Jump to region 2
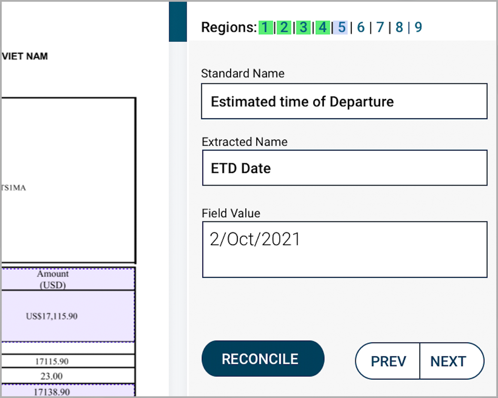The width and height of the screenshot is (498, 398). click(284, 27)
